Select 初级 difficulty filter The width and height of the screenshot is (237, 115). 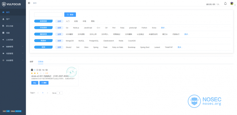(x=76, y=21)
